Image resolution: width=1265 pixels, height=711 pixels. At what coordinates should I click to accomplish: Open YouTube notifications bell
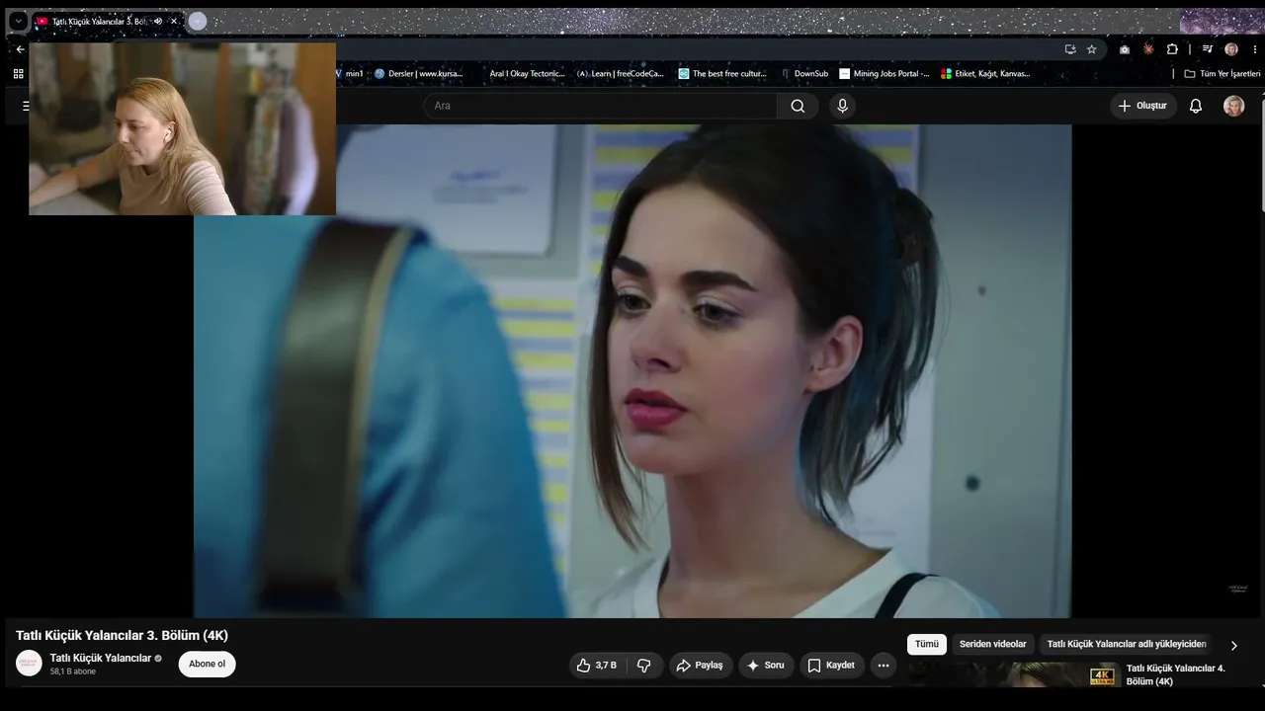(x=1196, y=106)
